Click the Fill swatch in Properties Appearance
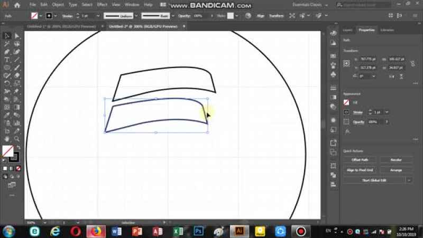Viewport: 423px width, 238px height. pyautogui.click(x=346, y=102)
